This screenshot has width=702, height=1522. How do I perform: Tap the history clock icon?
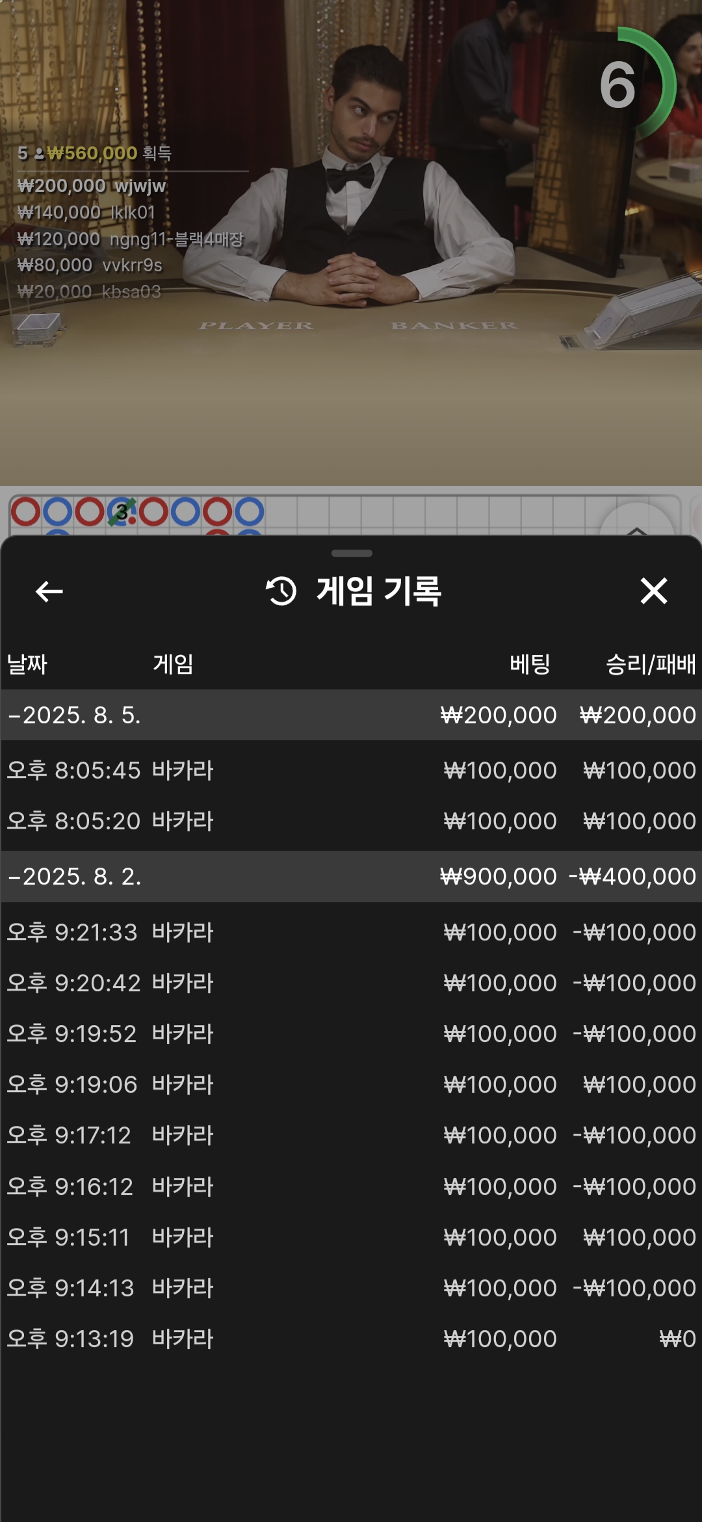[x=281, y=591]
